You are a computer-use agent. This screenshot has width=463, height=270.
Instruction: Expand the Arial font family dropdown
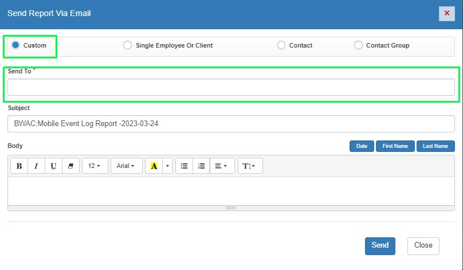pyautogui.click(x=126, y=166)
